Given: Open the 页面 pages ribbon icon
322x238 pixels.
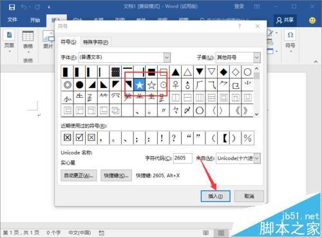Looking at the screenshot, I should (x=9, y=40).
